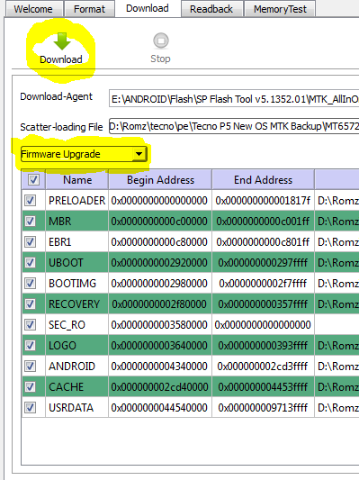Viewport: 359px width, 480px height.
Task: Click the Download-Agent path field
Action: 234,99
